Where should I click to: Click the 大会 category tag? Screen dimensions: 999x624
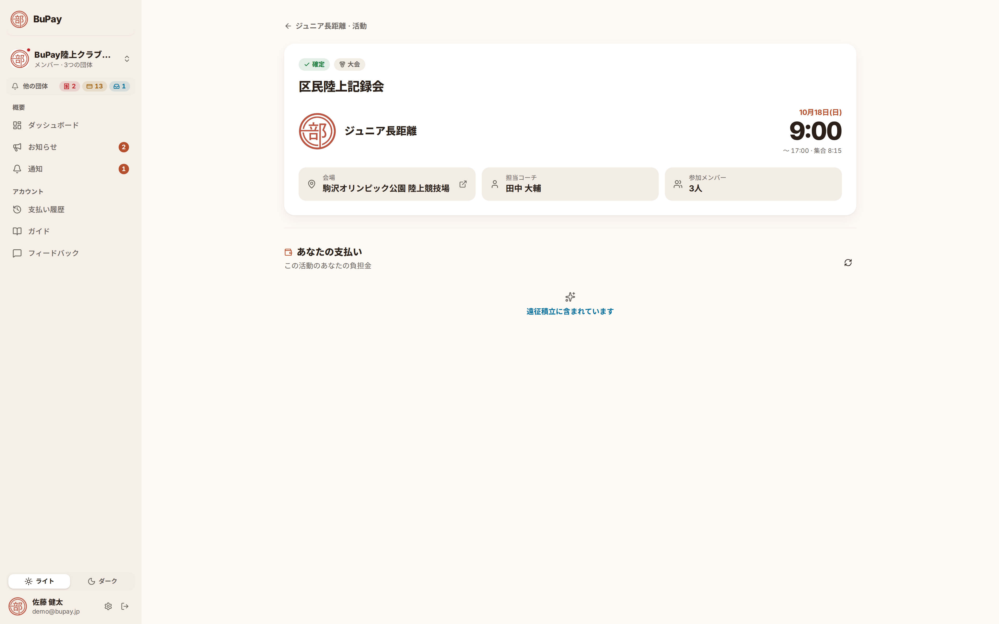(350, 64)
